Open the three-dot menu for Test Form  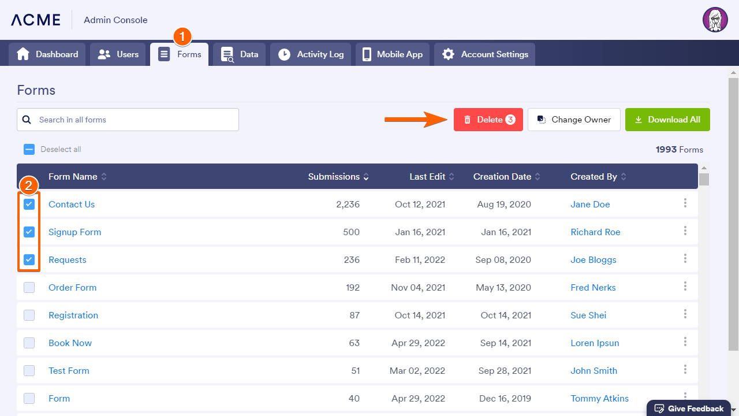[685, 369]
